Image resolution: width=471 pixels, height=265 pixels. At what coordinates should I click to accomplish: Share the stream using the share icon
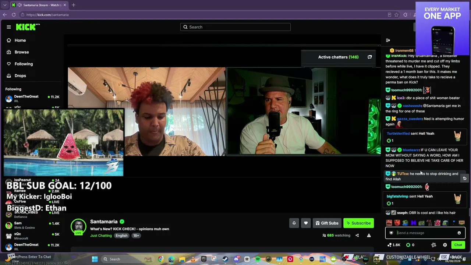357,235
